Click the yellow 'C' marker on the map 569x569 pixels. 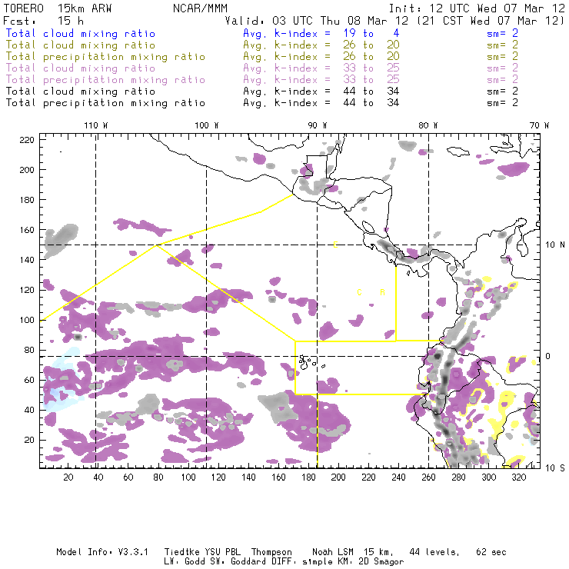(359, 292)
